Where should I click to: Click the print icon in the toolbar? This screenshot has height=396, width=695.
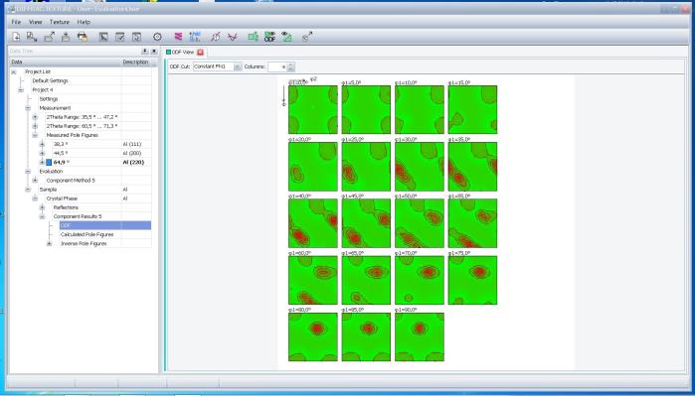tap(83, 37)
